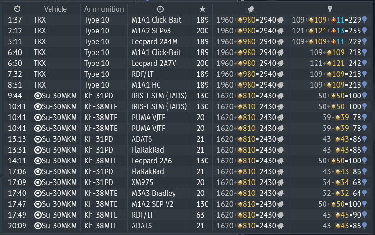The height and width of the screenshot is (235, 375).
Task: Click the 5:11 timestamp
Action: pyautogui.click(x=15, y=42)
